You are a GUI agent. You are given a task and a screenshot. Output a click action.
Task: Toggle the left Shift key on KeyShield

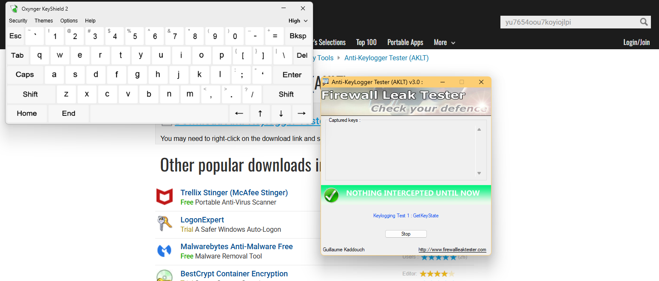pos(31,94)
